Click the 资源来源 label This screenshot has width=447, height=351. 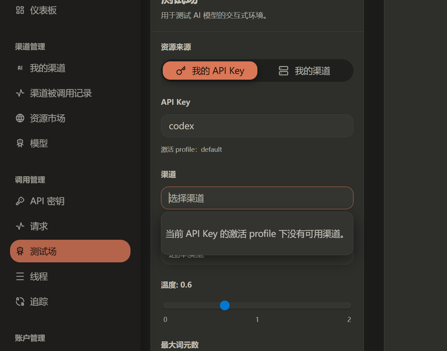pos(176,47)
